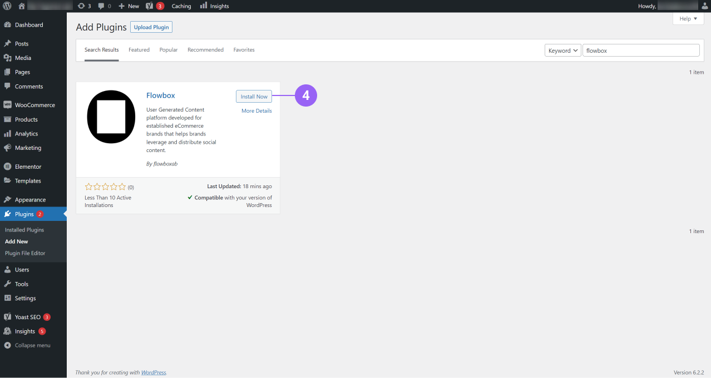Image resolution: width=711 pixels, height=378 pixels.
Task: Switch to the Featured tab
Action: (x=139, y=50)
